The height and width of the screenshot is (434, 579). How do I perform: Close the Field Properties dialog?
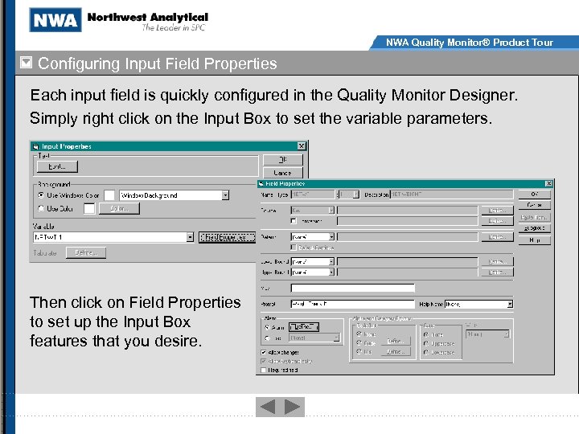[x=548, y=183]
